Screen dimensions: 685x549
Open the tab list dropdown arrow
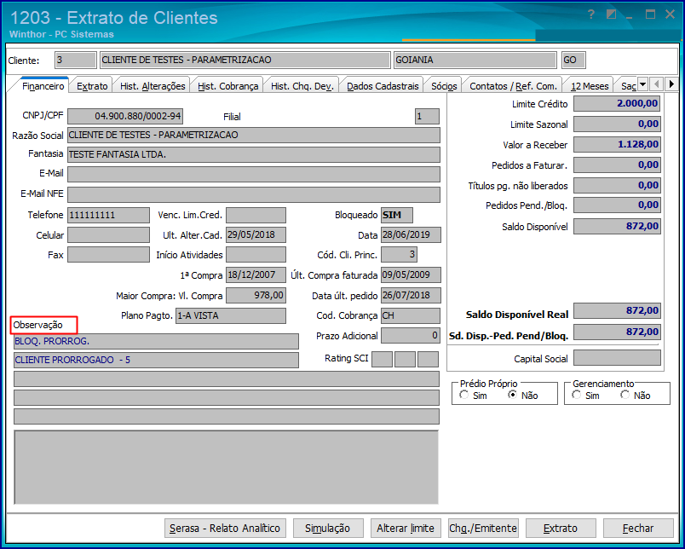(x=642, y=84)
